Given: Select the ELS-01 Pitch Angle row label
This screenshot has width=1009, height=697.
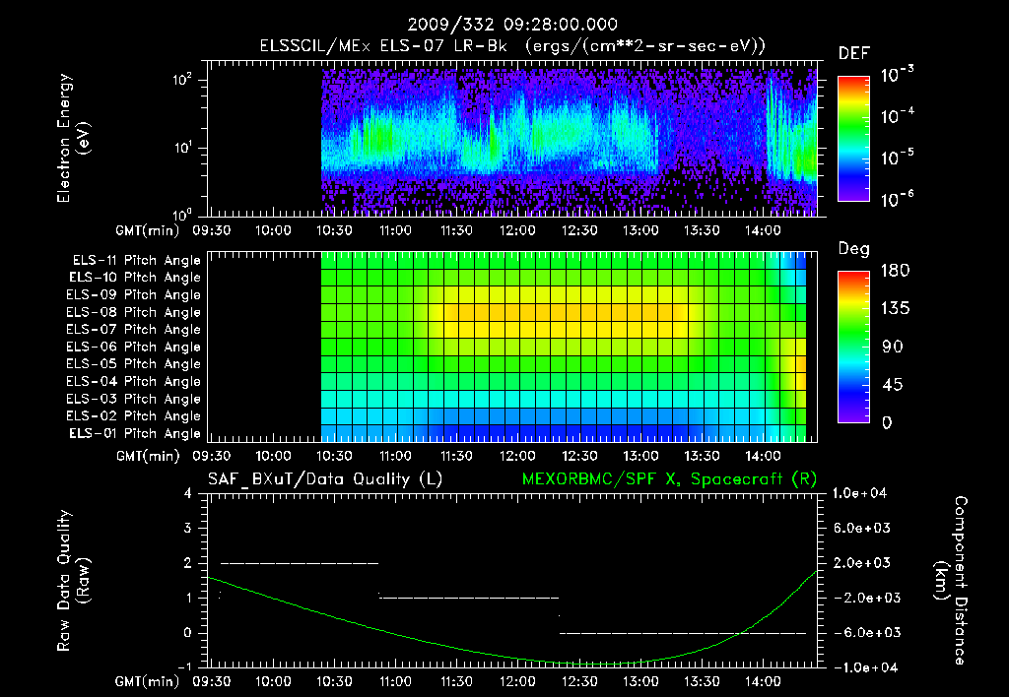Looking at the screenshot, I should (135, 434).
